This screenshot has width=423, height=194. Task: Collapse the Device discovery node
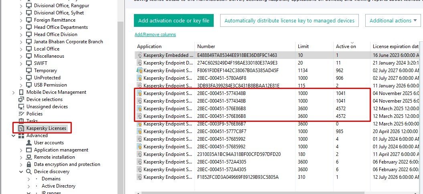click(21, 172)
